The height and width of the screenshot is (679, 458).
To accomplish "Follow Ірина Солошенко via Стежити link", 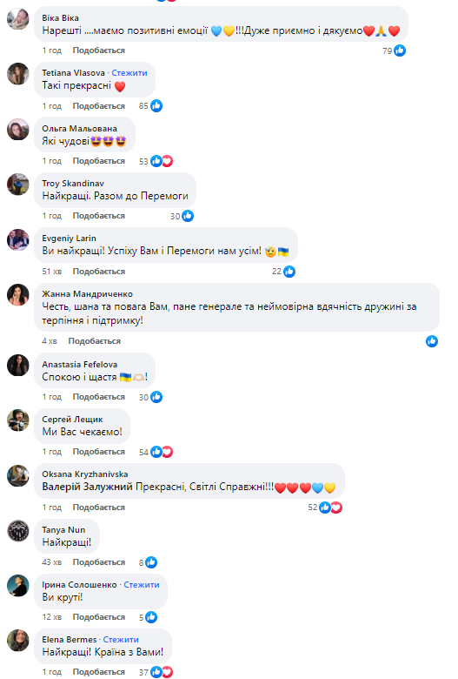I will 142,585.
